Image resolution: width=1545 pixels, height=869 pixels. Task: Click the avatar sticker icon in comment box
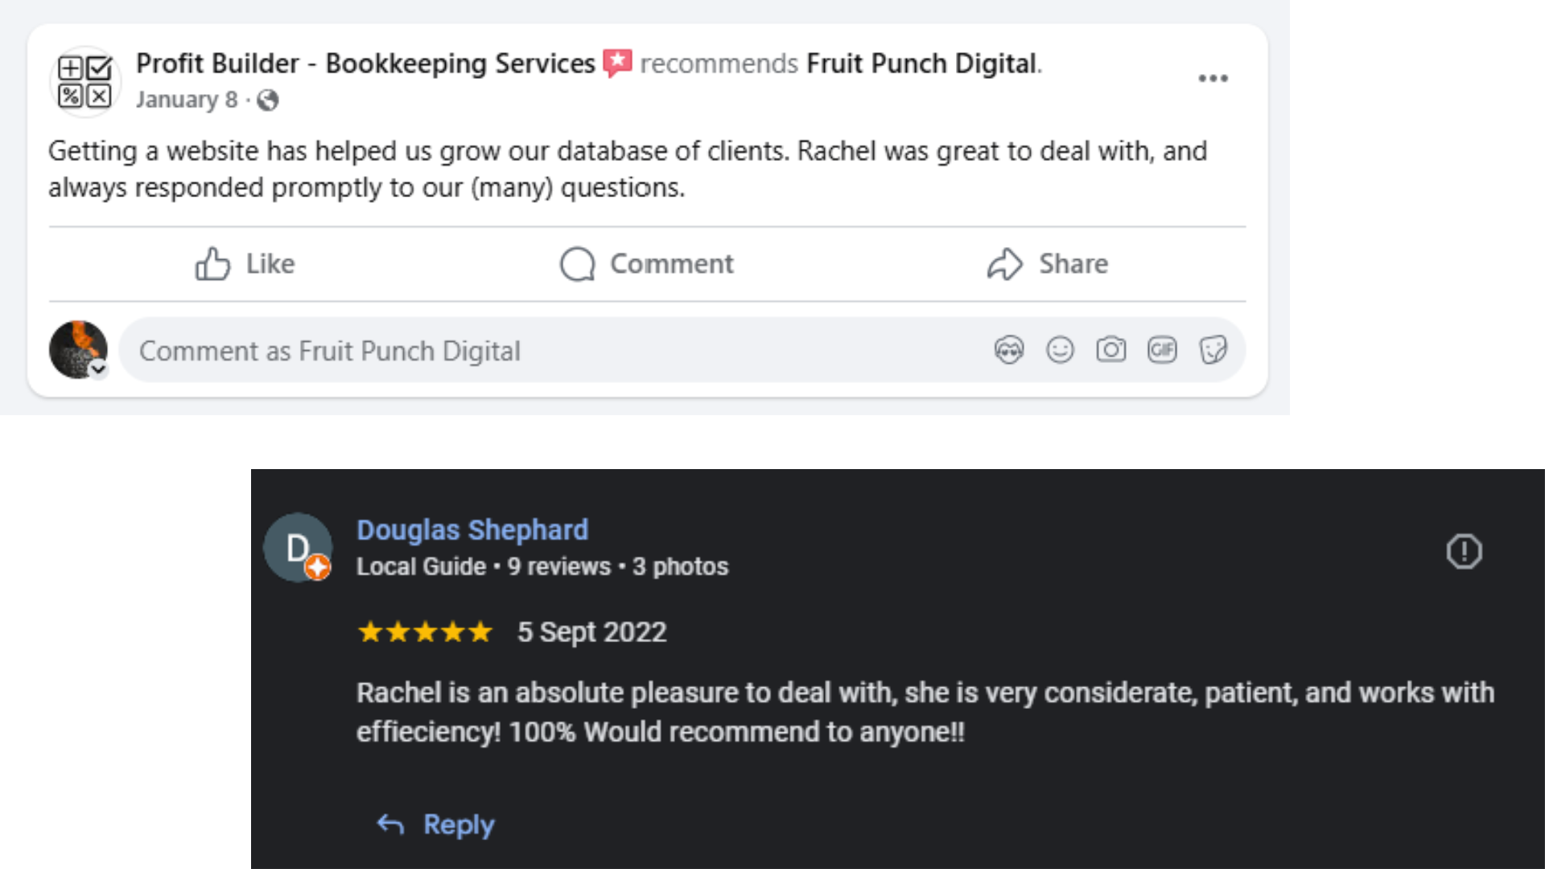[1009, 350]
